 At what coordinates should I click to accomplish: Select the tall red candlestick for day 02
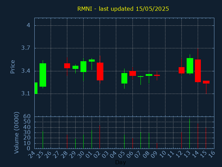[100, 71]
